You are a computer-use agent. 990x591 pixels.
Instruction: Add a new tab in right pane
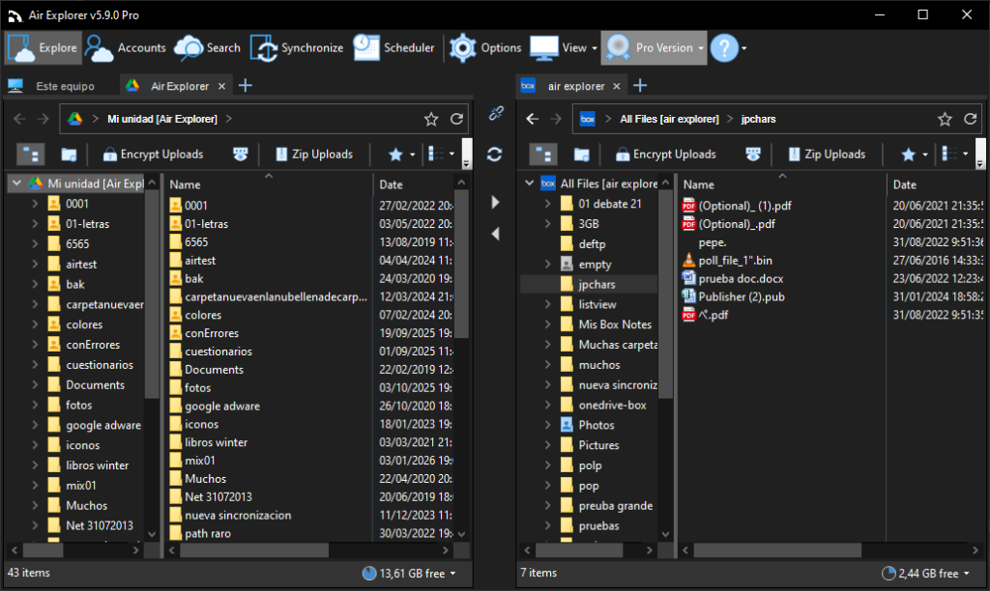click(x=640, y=86)
